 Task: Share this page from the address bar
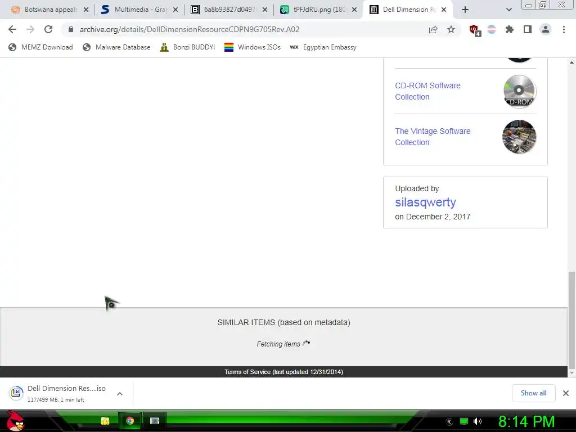coord(433,29)
